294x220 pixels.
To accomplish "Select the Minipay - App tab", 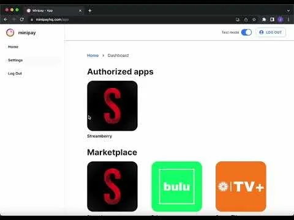I will coord(54,10).
